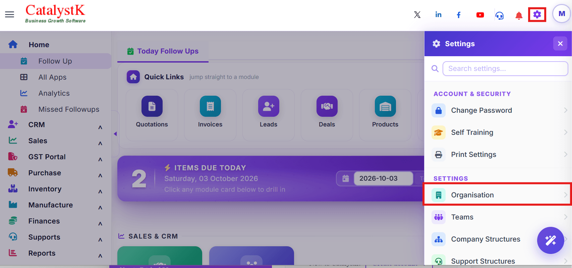Click the date field 2026-10-03

pos(383,178)
